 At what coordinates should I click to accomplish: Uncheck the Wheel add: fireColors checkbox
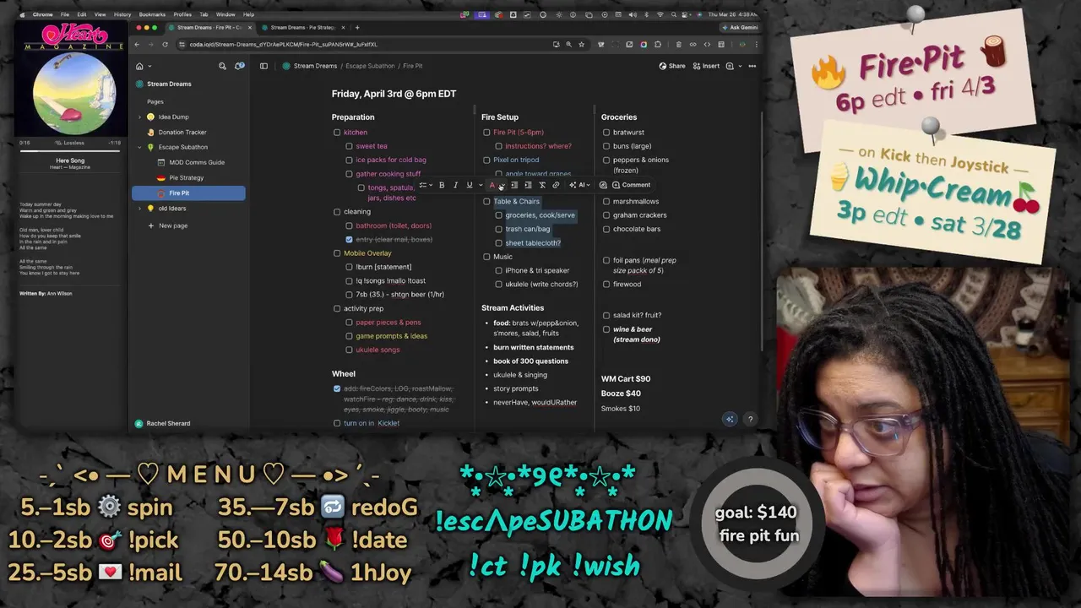337,388
